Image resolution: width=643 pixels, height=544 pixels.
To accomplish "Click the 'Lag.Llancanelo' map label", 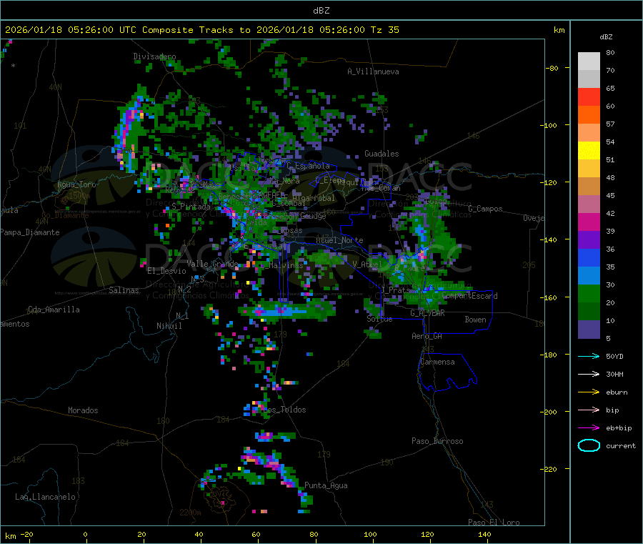I will click(46, 497).
